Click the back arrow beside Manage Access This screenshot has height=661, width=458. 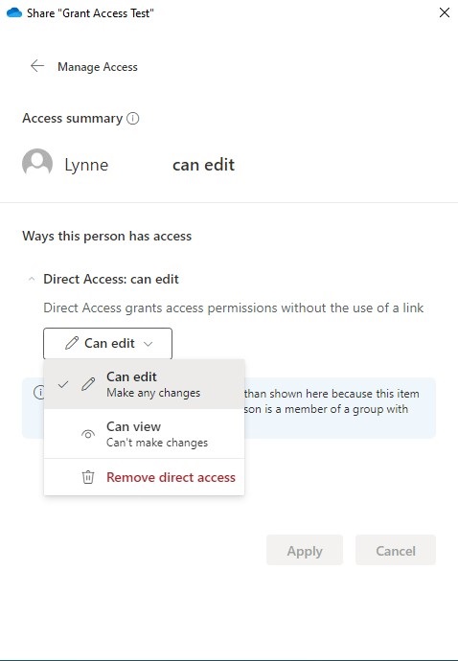pyautogui.click(x=37, y=66)
